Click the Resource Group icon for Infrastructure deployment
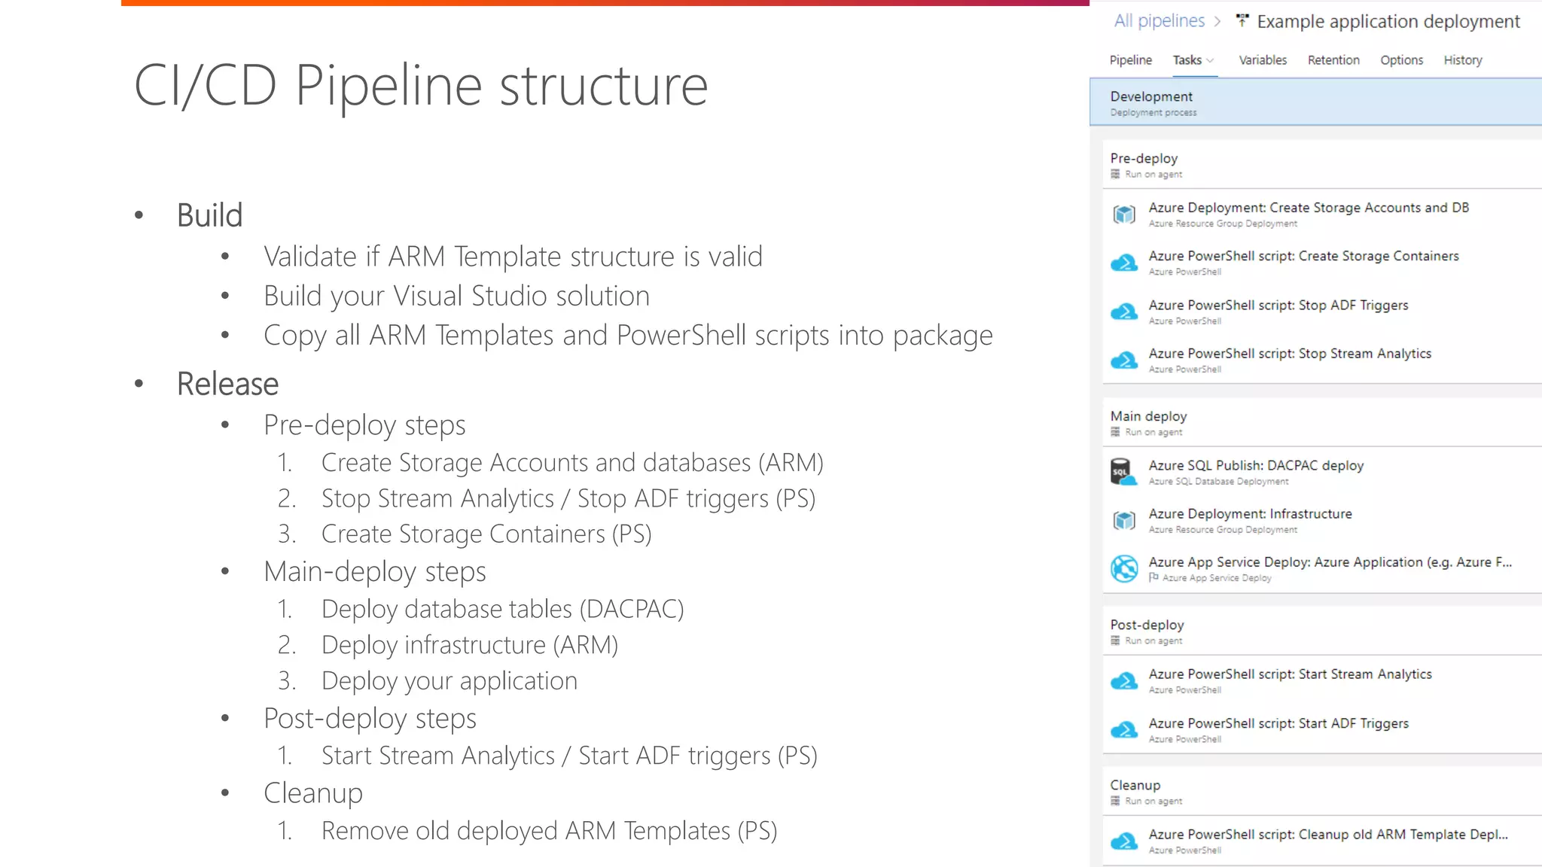The image size is (1542, 867). pyautogui.click(x=1124, y=521)
